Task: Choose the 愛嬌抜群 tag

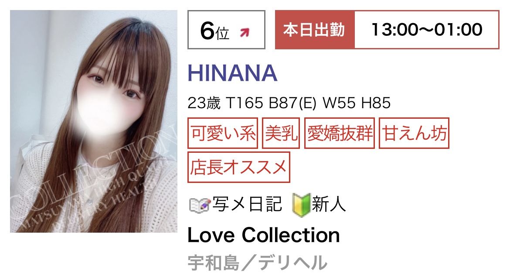Action: pos(340,133)
